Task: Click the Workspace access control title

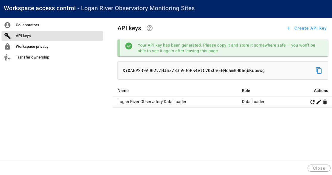Action: coord(40,8)
